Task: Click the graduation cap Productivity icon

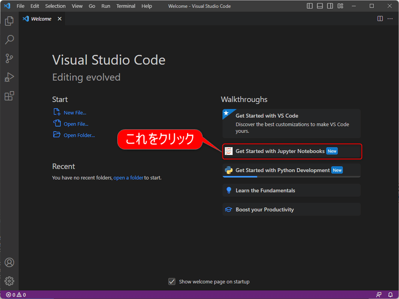Action: coord(228,209)
